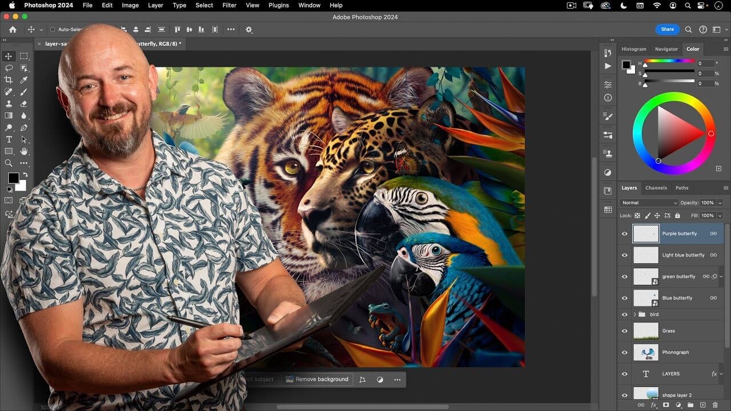
Task: Select the Crop tool
Action: (9, 80)
